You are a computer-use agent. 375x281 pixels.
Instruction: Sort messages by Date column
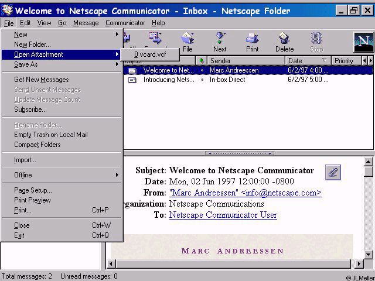tap(308, 61)
